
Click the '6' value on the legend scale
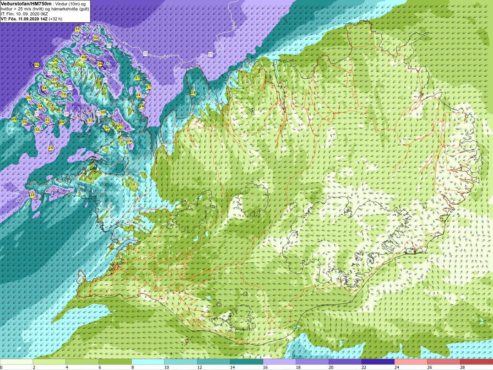(x=100, y=367)
